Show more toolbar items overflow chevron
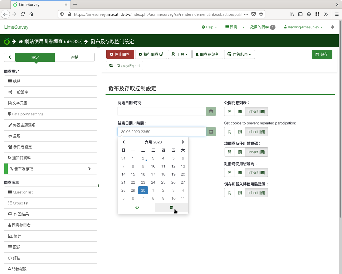 pos(326,14)
